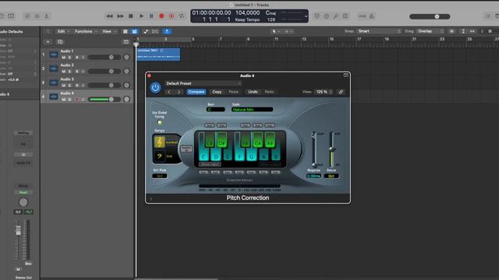
Task: Start recording with the solid red Record button
Action: point(161,16)
